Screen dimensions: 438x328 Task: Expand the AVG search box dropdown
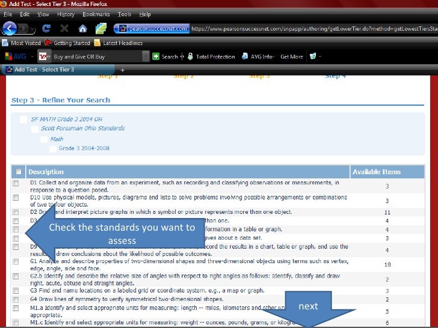tap(146, 56)
